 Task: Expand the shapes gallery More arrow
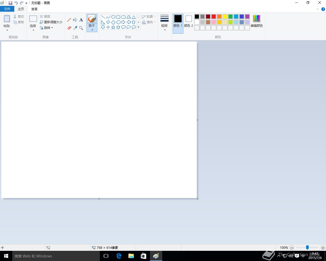click(139, 27)
